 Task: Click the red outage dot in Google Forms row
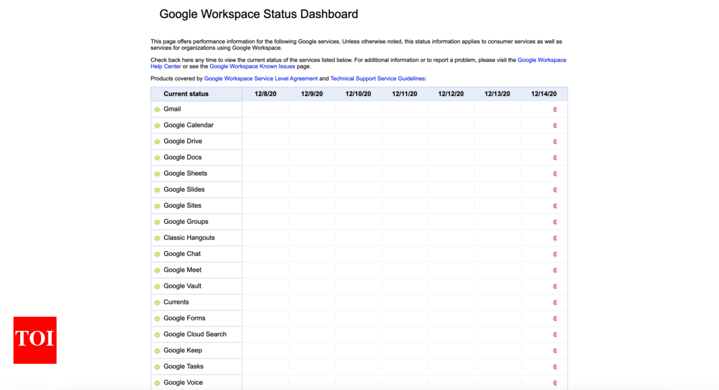tap(555, 319)
